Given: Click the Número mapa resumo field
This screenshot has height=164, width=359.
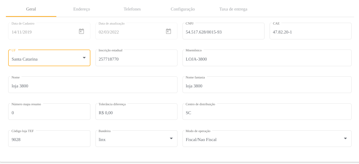Looking at the screenshot, I should tap(49, 113).
